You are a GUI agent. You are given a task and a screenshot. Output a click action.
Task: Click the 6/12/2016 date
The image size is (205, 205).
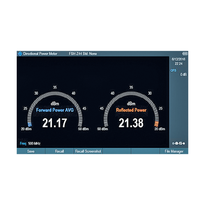(x=178, y=59)
